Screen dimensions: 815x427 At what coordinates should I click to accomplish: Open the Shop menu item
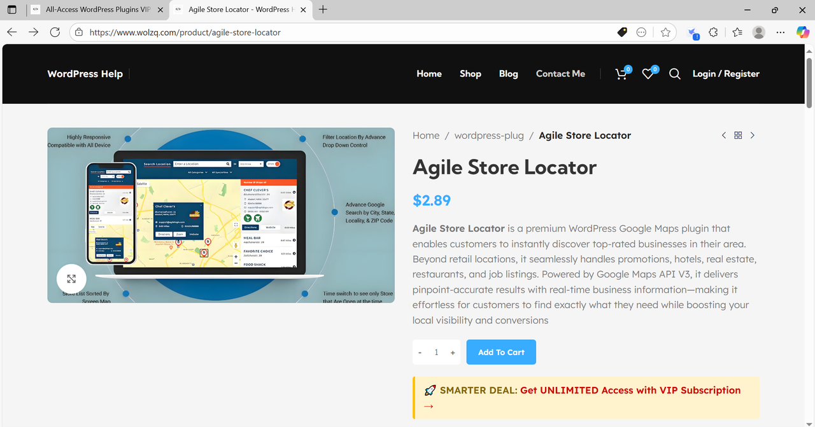tap(470, 74)
